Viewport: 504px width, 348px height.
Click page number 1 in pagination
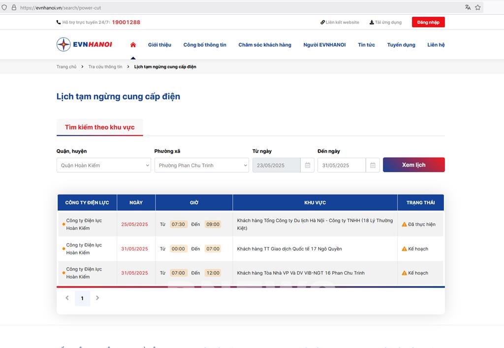coord(82,298)
